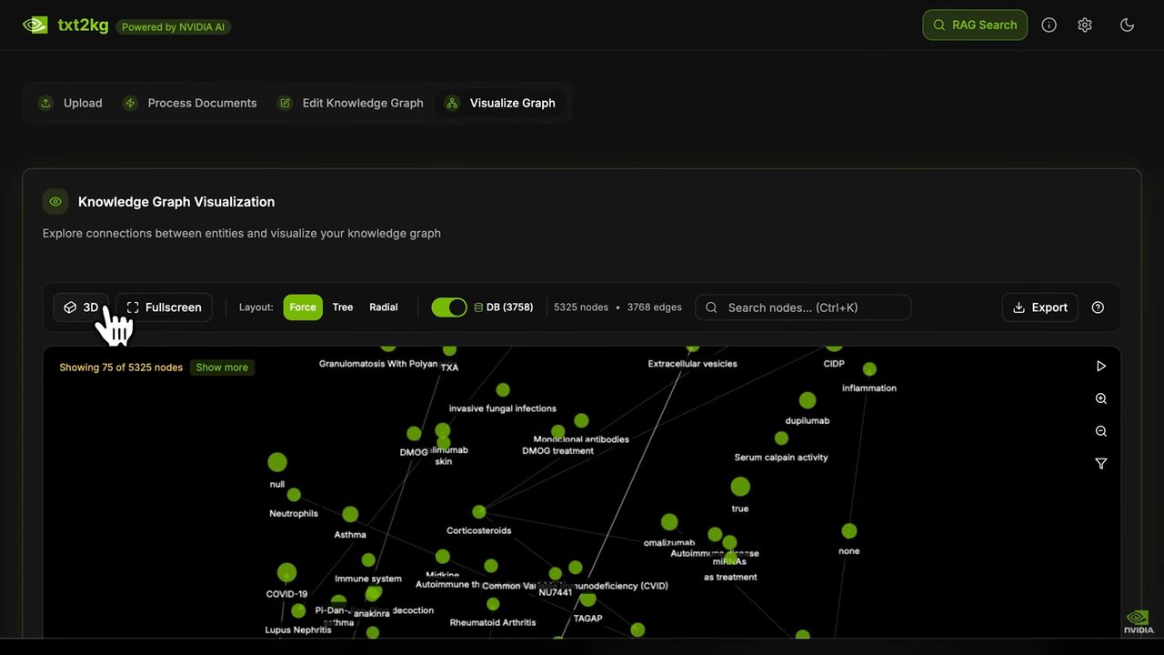
Task: Open help question mark icon
Action: (x=1098, y=307)
